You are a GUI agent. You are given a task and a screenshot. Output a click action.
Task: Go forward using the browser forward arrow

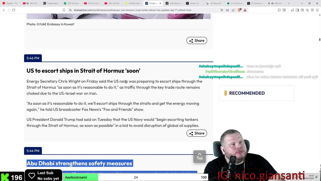point(9,10)
